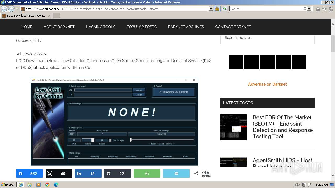Click the Windows Start button
335x188 pixels.
tap(7, 185)
